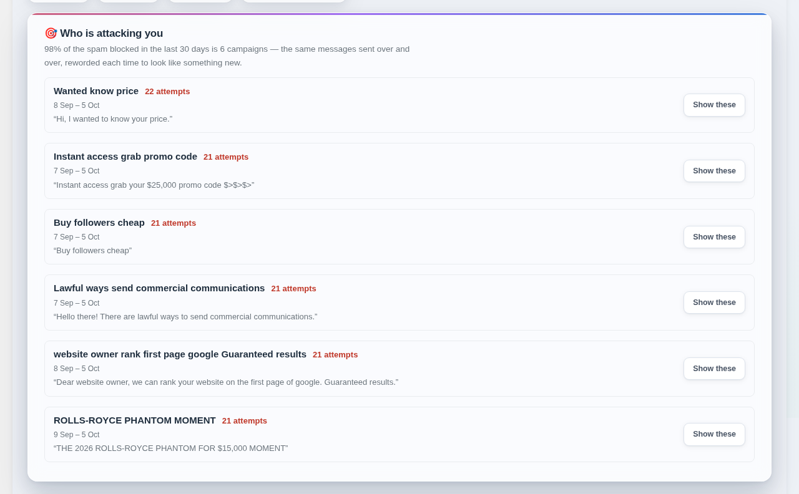Screen dimensions: 799x494
Task: Click the target icon beside Who is attacking you
Action: coord(51,33)
